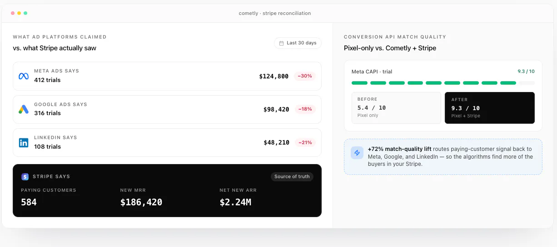Click the "NEW MRR" label

pyautogui.click(x=133, y=190)
